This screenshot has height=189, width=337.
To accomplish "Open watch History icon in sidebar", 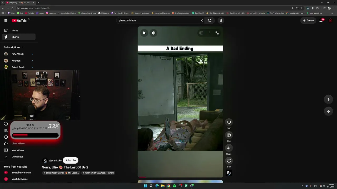I will (6, 124).
